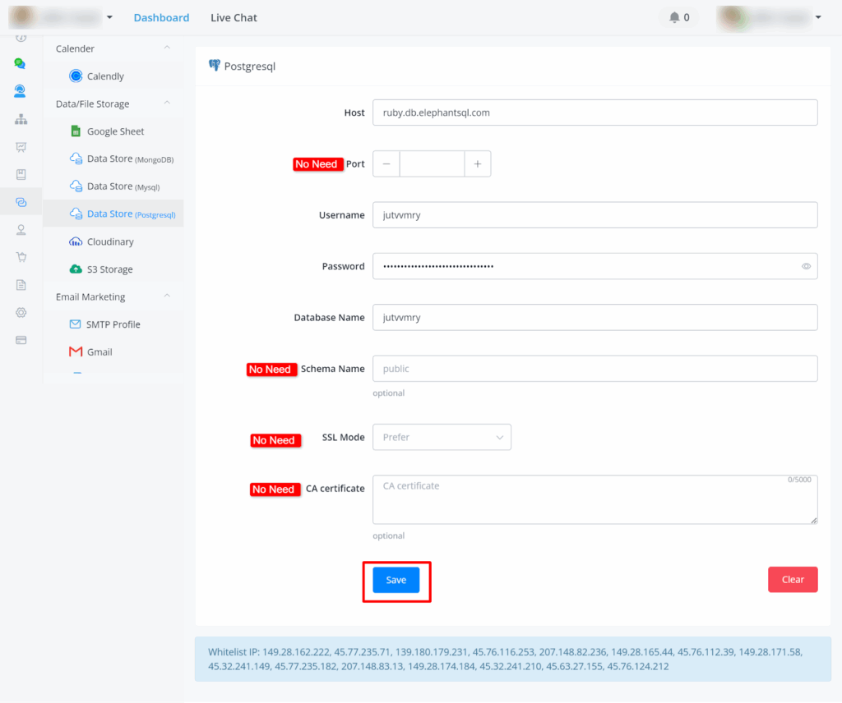Viewport: 842px width, 703px height.
Task: Toggle password visibility eye icon
Action: tap(806, 266)
